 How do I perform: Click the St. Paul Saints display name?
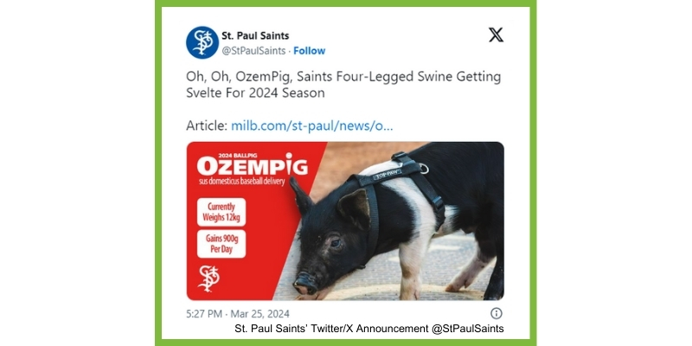255,35
